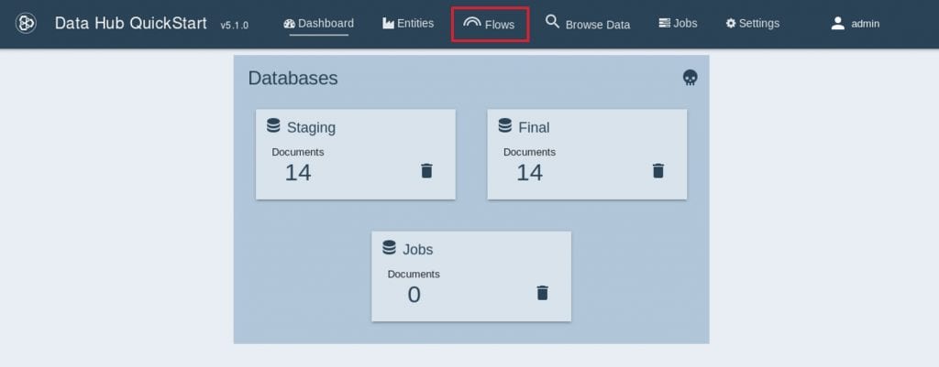Go to the Entities page
Image resolution: width=939 pixels, height=367 pixels.
click(x=408, y=24)
